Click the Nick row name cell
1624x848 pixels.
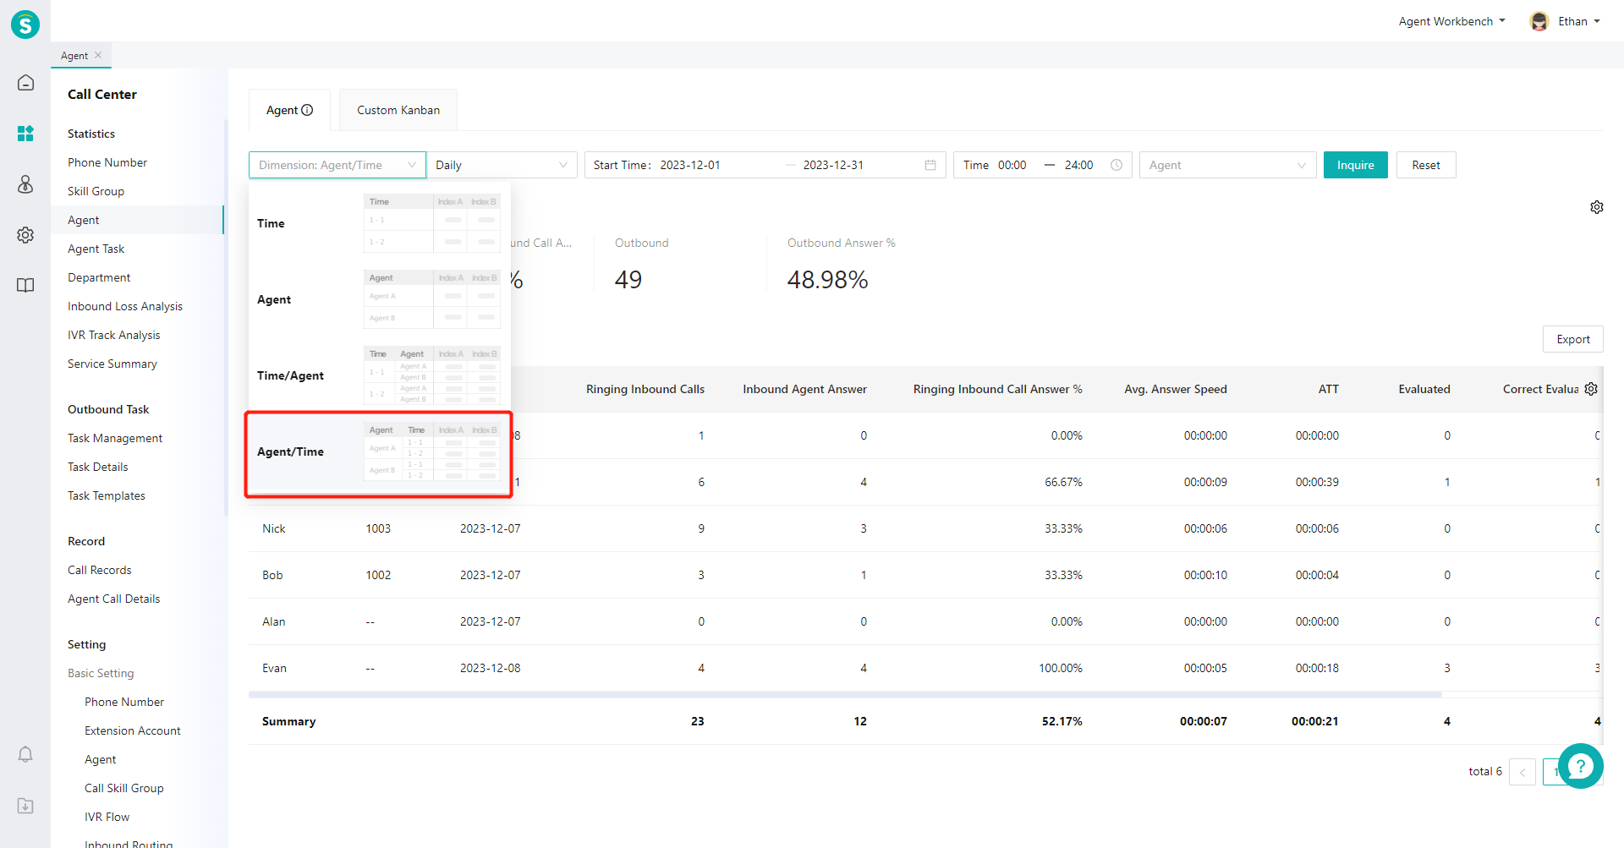[x=274, y=528]
